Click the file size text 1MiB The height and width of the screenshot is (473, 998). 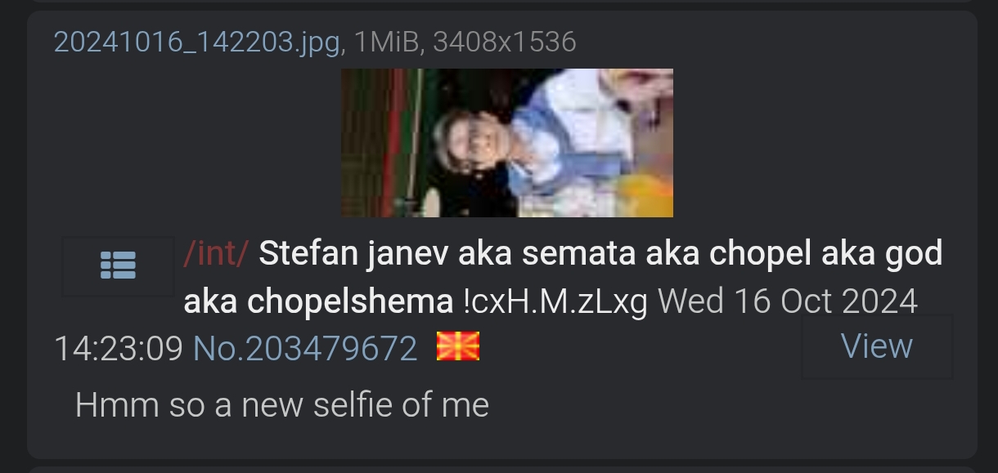click(387, 41)
